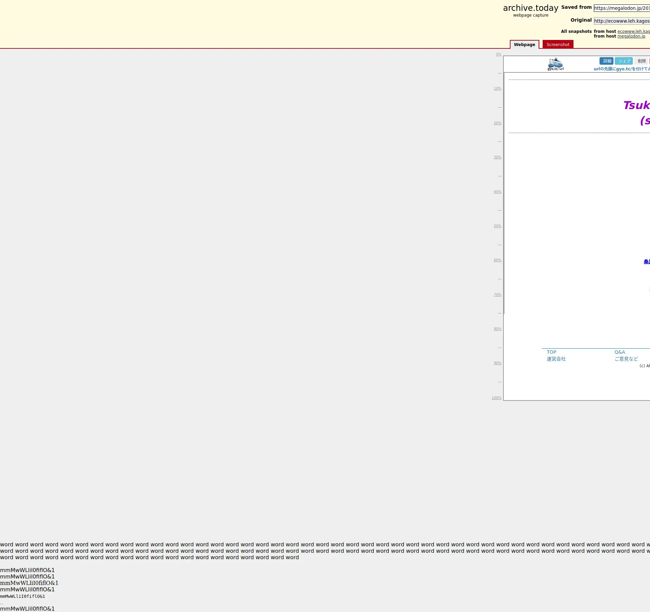Click the Original URL input field
This screenshot has height=612, width=650.
(x=622, y=21)
